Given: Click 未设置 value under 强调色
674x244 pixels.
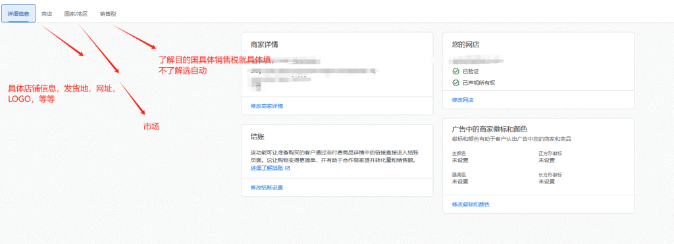Looking at the screenshot, I should [x=460, y=182].
